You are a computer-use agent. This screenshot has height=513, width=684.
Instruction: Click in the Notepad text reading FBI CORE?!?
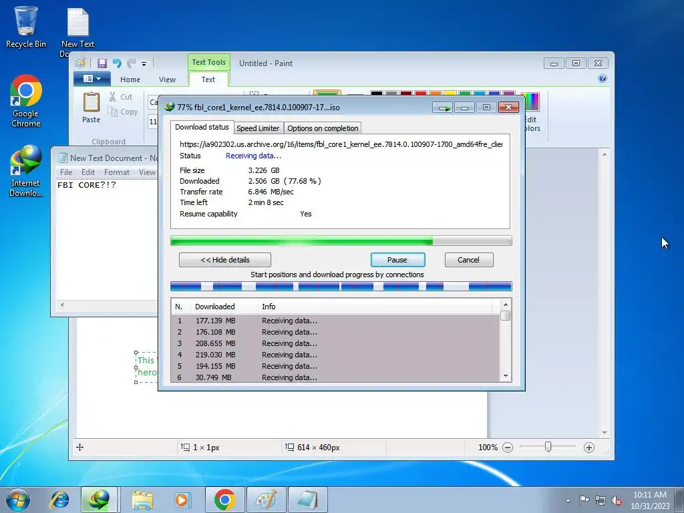[x=87, y=185]
